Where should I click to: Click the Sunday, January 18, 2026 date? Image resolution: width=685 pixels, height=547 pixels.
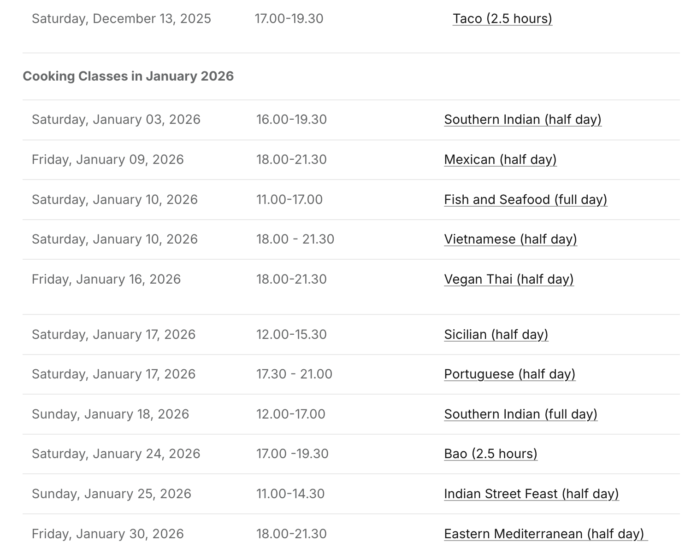[x=110, y=414]
